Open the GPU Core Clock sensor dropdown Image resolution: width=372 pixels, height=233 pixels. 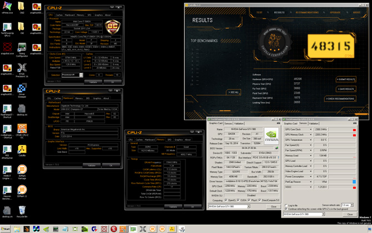pos(311,130)
